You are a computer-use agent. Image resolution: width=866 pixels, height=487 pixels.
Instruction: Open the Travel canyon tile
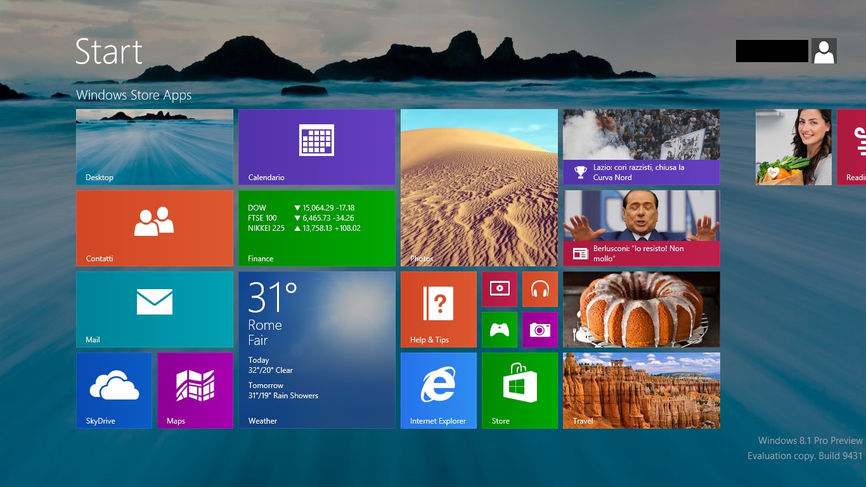point(642,391)
